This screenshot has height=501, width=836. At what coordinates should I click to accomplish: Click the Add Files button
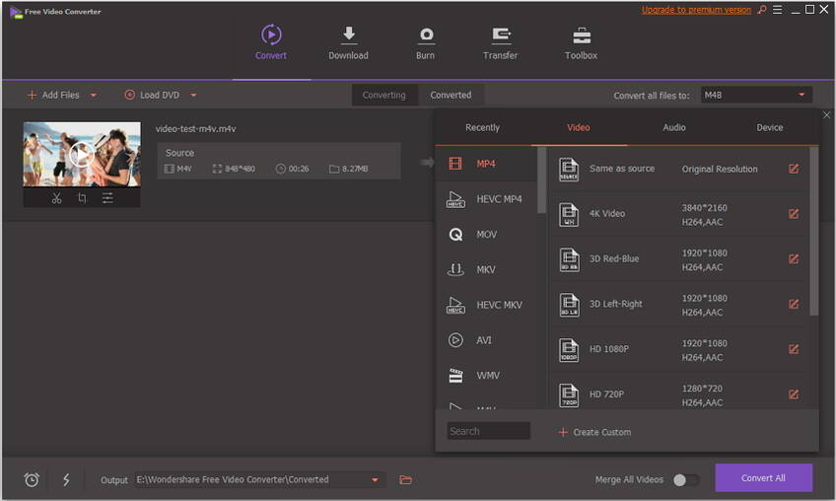(53, 95)
